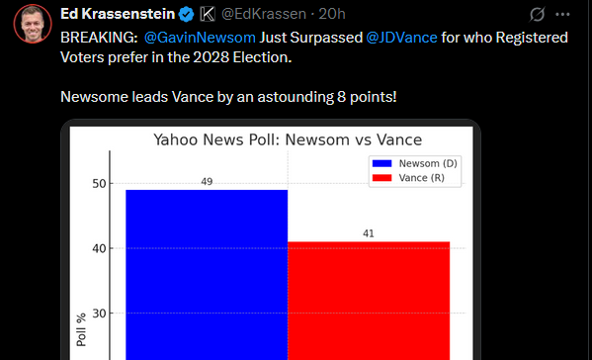592x360 pixels.
Task: Click the blue Newsom legend swatch
Action: point(382,163)
